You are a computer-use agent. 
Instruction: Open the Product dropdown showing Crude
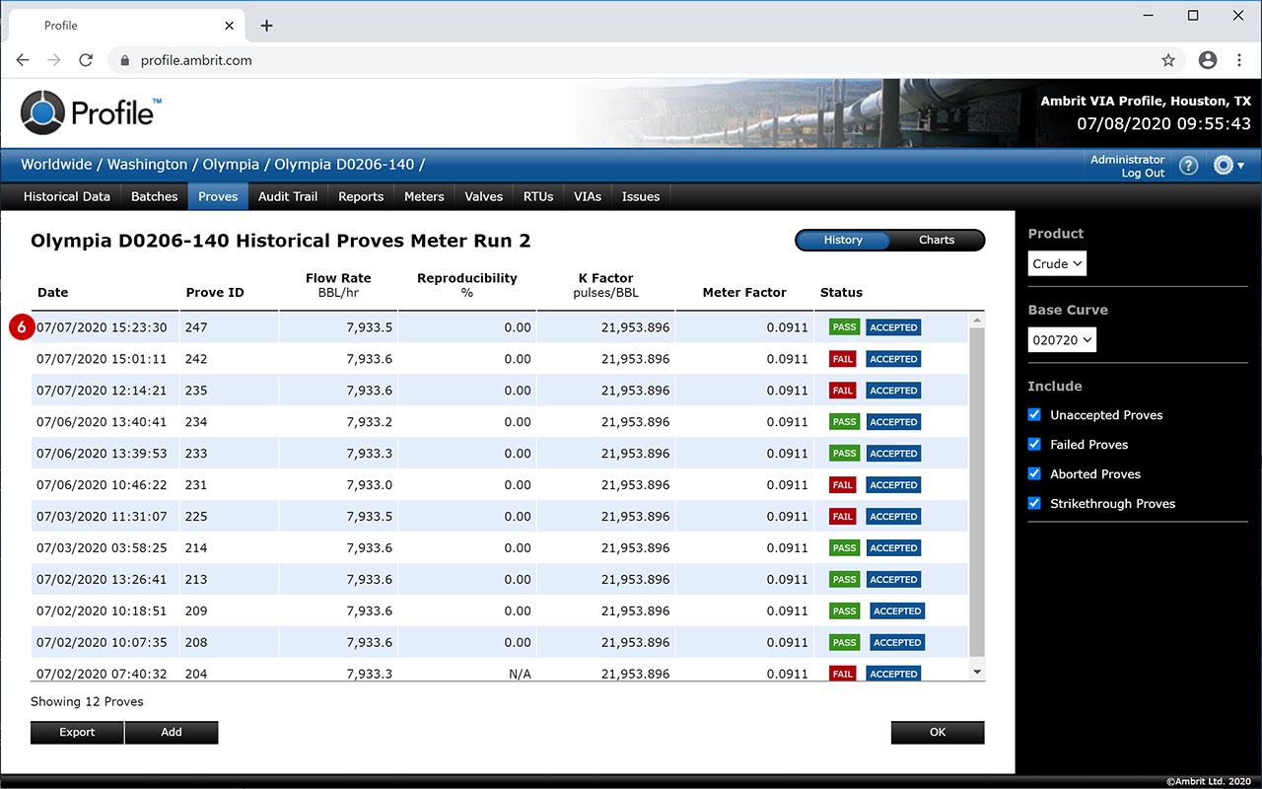[1057, 264]
